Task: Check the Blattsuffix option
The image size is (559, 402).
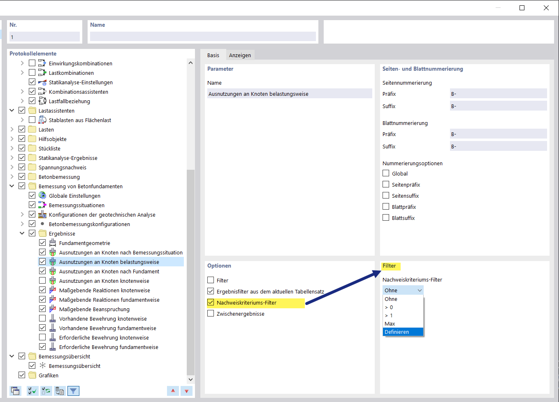Action: click(x=386, y=218)
